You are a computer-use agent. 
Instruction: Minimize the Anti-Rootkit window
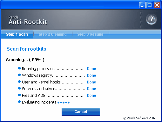pyautogui.click(x=142, y=5)
